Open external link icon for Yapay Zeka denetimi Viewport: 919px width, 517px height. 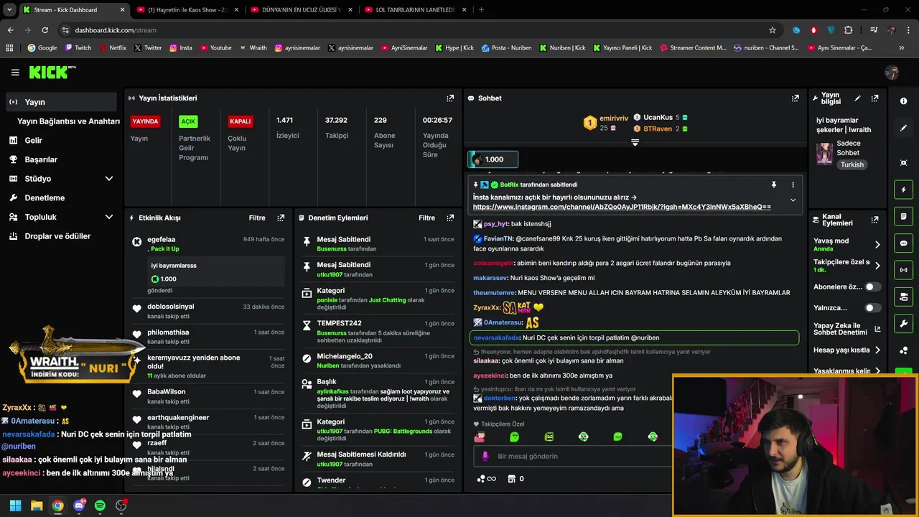[x=877, y=330]
